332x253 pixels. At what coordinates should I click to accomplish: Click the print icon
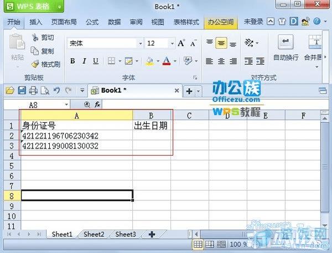click(33, 91)
